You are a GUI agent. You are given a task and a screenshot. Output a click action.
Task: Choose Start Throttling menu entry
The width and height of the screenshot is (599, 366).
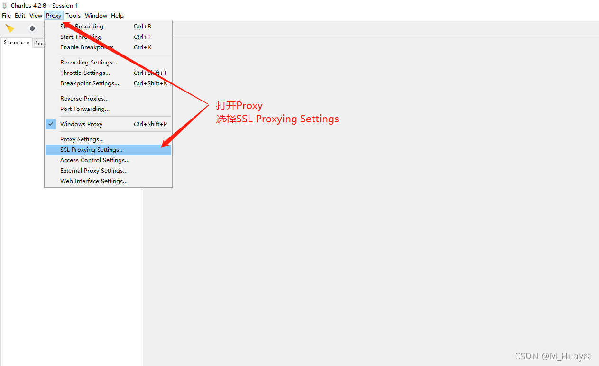pyautogui.click(x=108, y=37)
